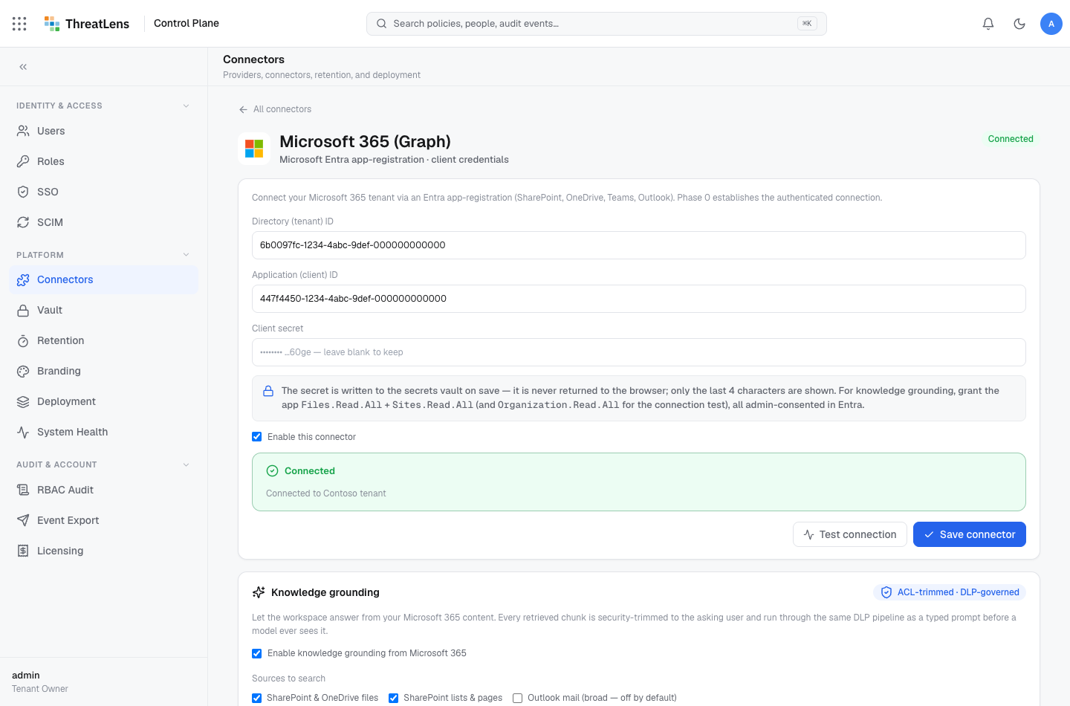Screen dimensions: 1070x706
Task: Open Licensing page
Action: (103, 551)
